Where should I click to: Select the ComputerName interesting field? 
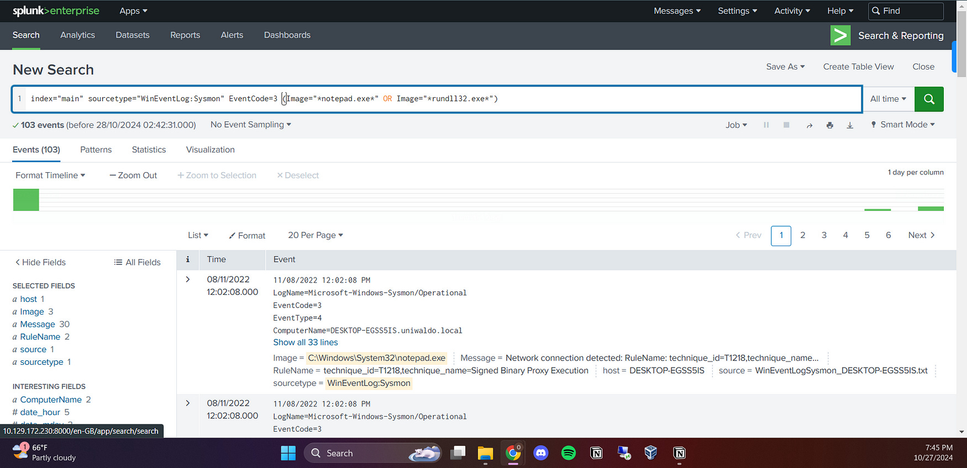[x=51, y=400]
